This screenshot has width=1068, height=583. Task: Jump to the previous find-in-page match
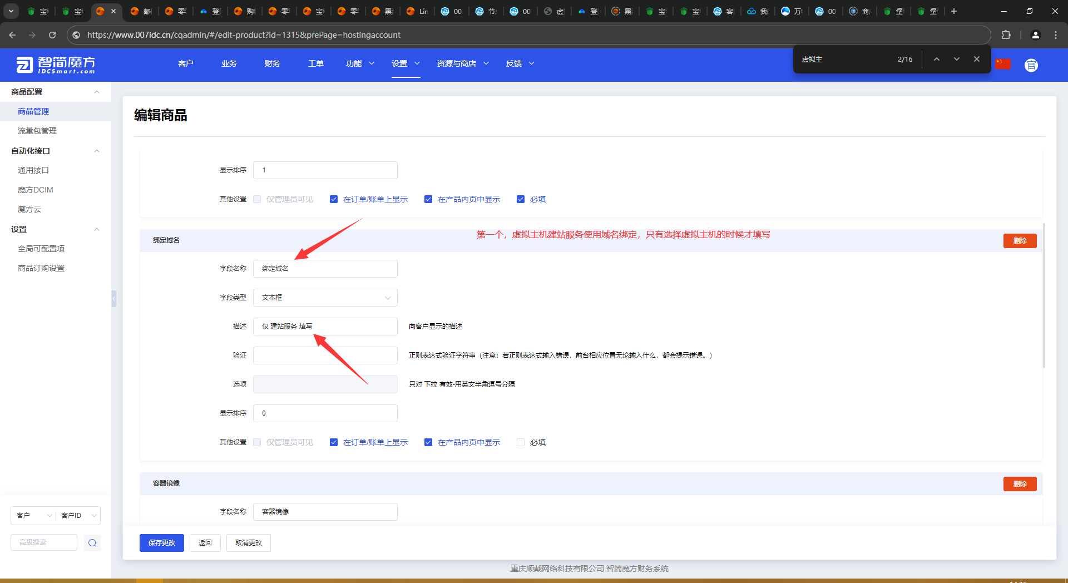937,59
